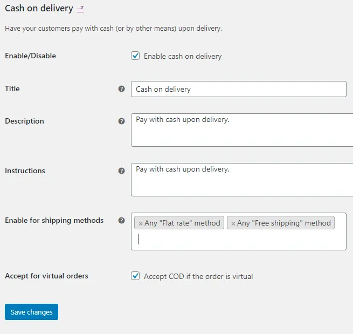
Task: Toggle Enable cash on delivery checkbox
Action: click(135, 56)
